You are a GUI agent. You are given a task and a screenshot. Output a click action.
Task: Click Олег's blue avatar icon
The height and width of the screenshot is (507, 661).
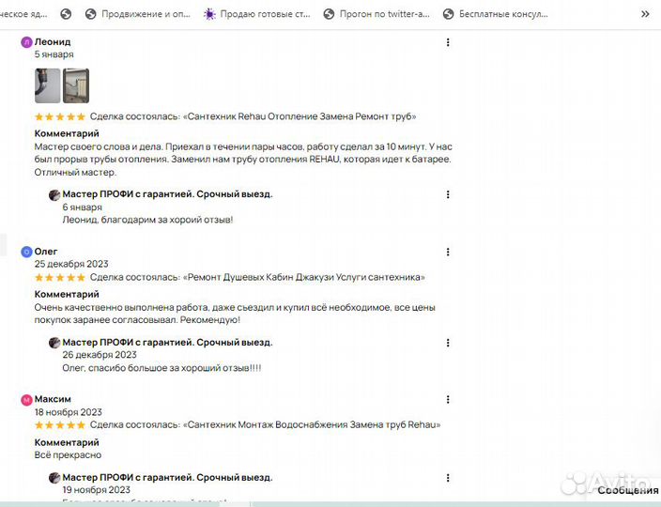pos(26,252)
